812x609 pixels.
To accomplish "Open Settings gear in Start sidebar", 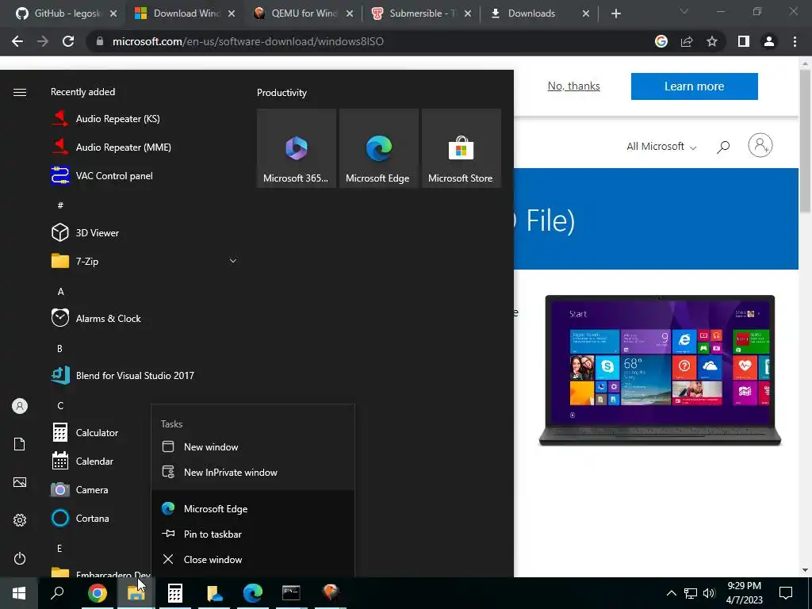I will pos(20,520).
